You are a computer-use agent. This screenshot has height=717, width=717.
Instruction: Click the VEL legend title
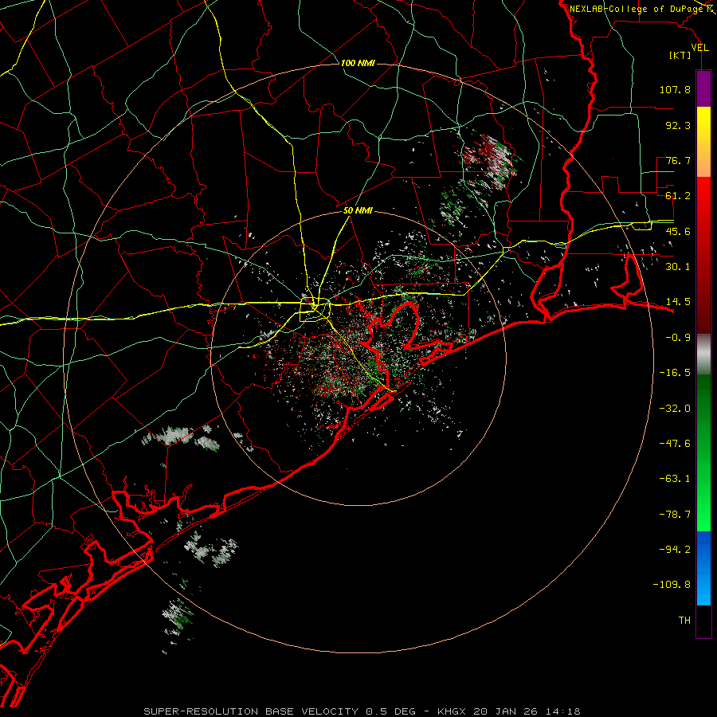pos(699,48)
